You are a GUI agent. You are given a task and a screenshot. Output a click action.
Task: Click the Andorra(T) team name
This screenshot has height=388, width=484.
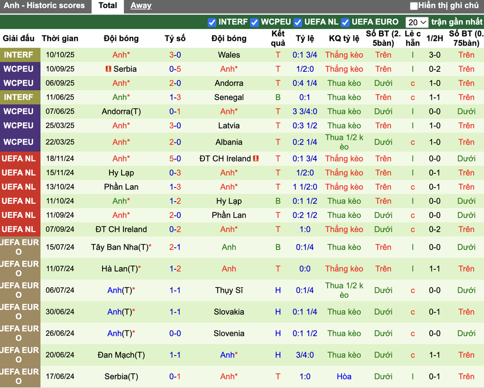[121, 112]
